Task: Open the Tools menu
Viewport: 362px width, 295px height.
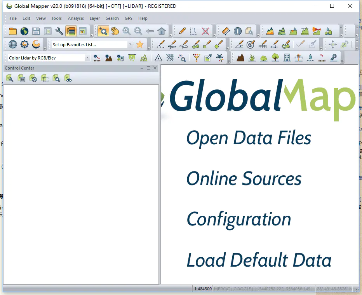Action: [x=57, y=18]
